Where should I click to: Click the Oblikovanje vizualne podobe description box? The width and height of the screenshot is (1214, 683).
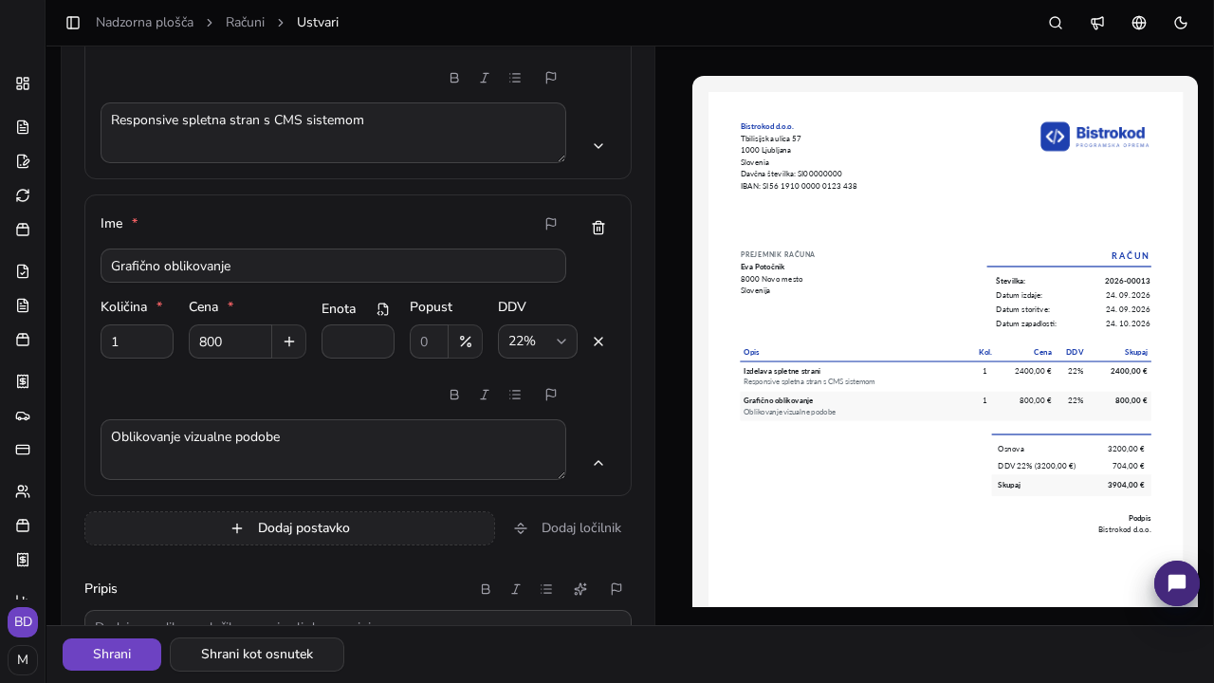point(333,450)
